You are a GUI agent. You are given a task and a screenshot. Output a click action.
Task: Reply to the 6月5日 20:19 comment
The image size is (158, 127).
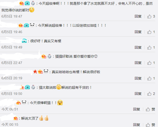click(x=138, y=78)
